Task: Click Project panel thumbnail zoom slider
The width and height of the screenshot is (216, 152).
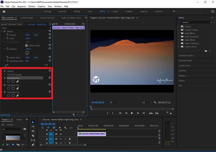Action: coord(23,145)
